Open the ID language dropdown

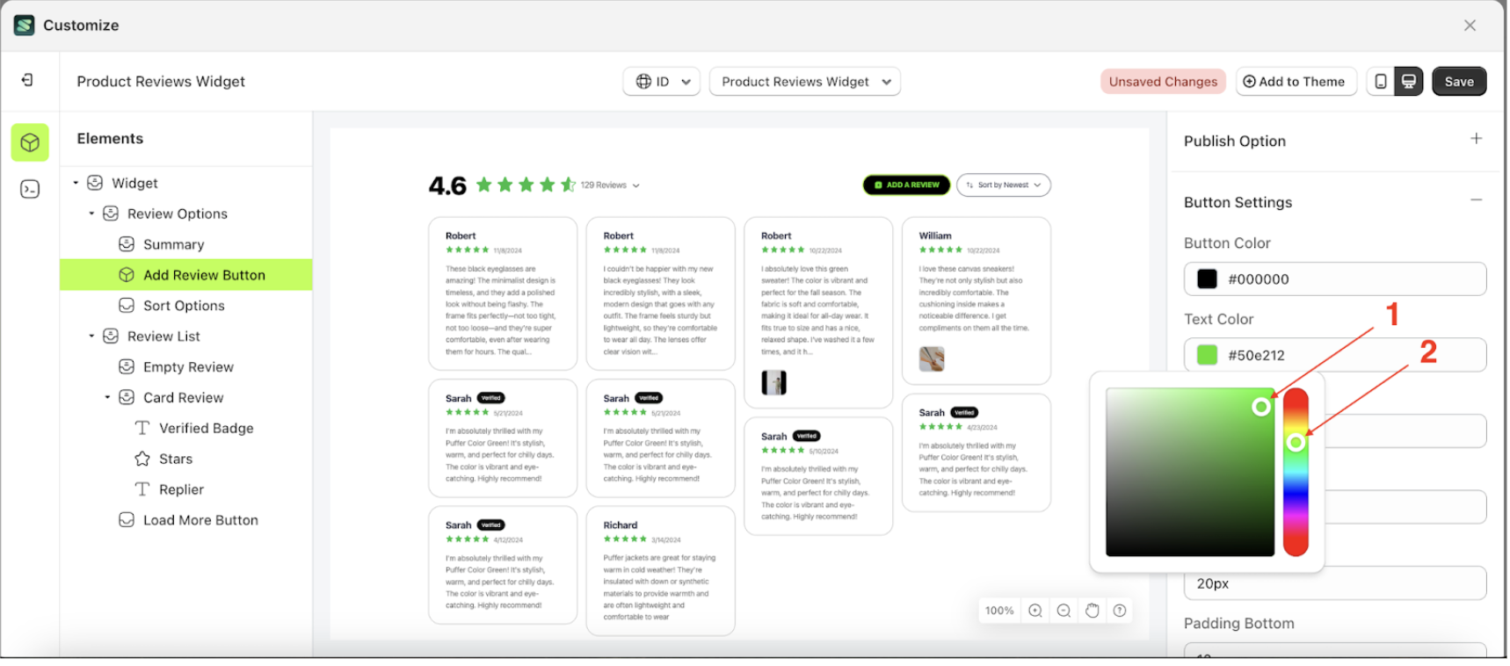point(662,82)
